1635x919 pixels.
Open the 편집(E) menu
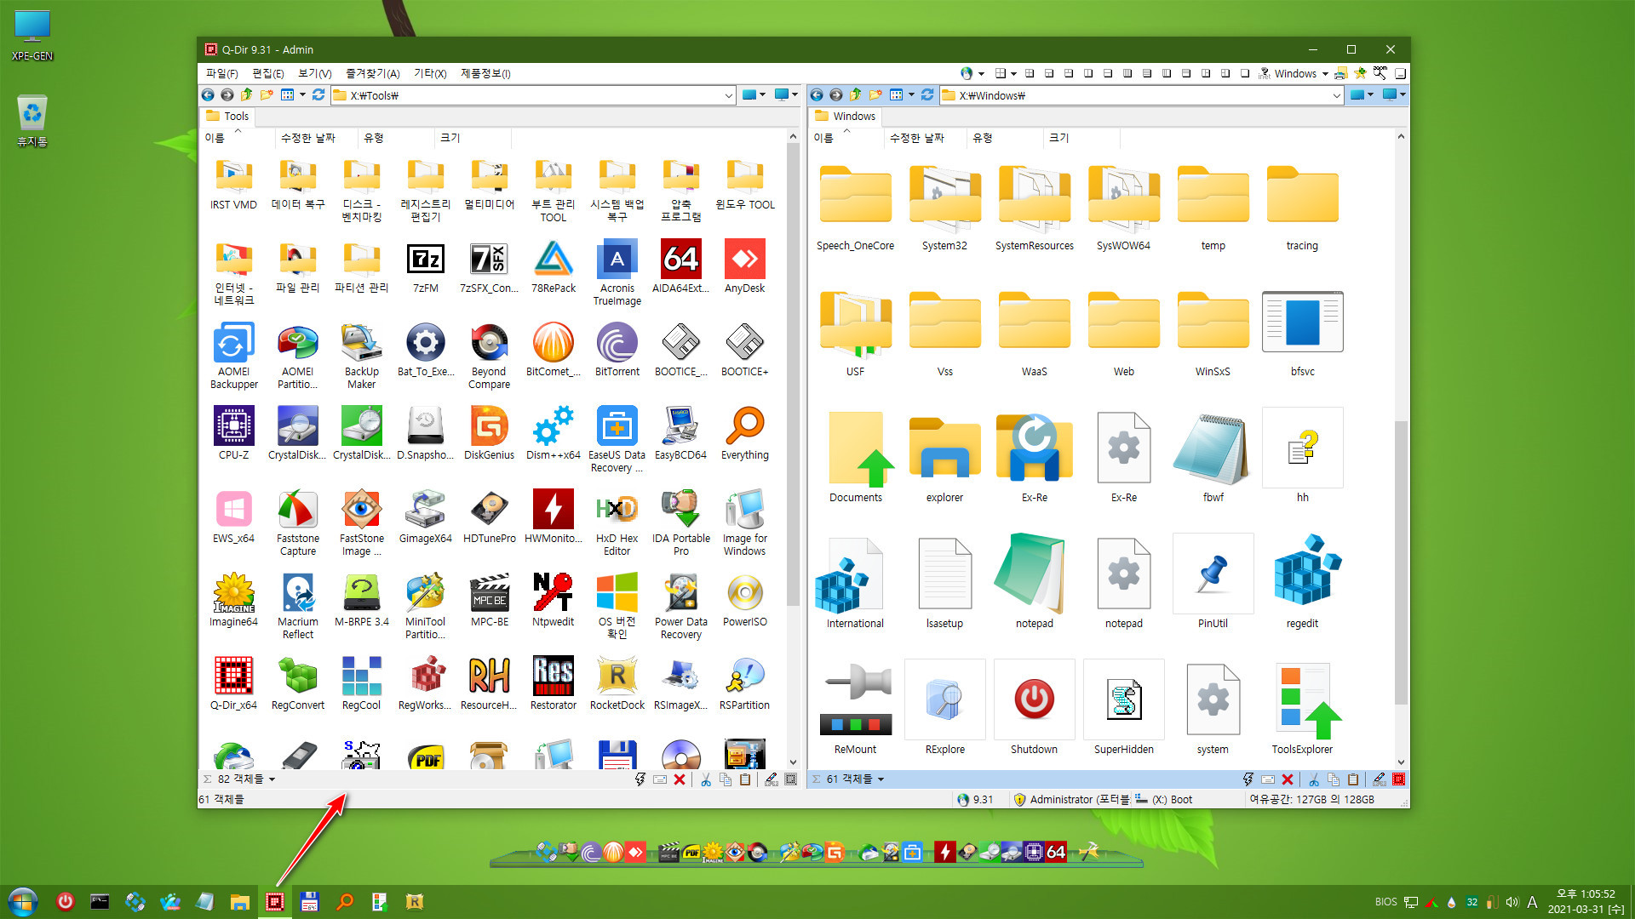pyautogui.click(x=268, y=73)
